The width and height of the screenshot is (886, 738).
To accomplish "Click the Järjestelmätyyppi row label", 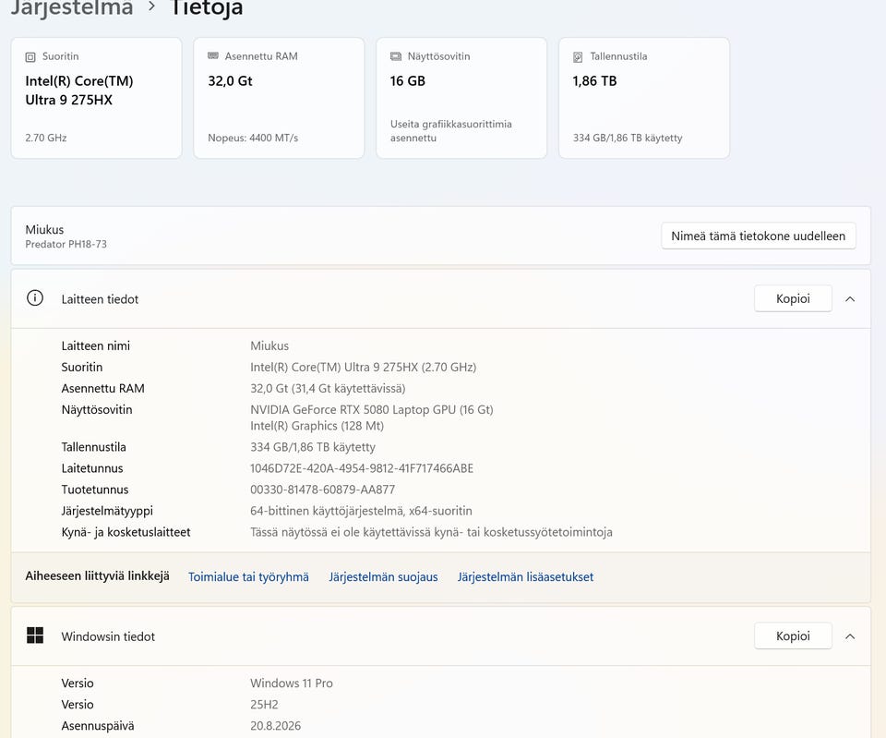I will click(107, 511).
